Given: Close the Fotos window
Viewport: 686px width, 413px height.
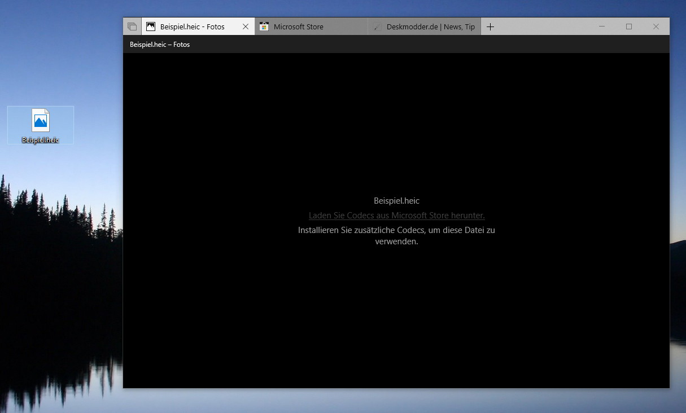Looking at the screenshot, I should tap(656, 27).
